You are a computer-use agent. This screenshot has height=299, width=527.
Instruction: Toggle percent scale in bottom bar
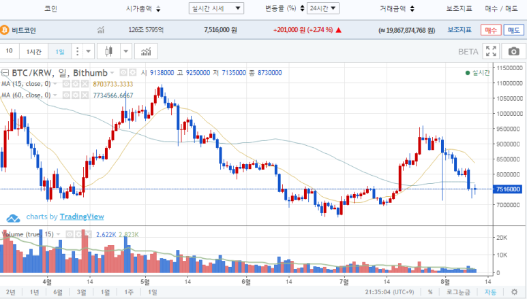430,292
